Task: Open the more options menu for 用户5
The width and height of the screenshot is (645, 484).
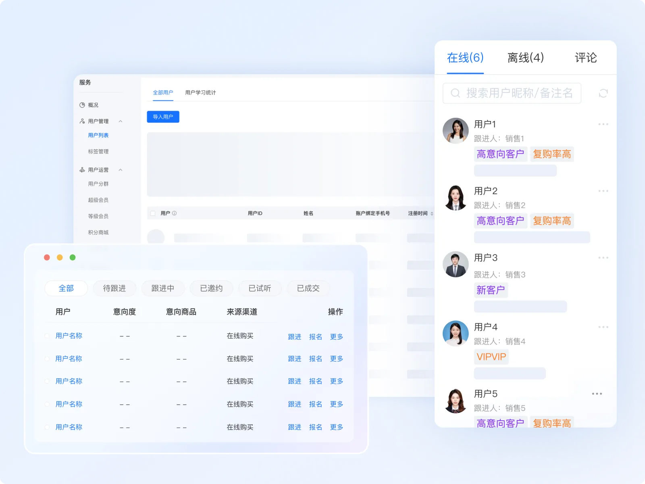Action: coord(597,393)
